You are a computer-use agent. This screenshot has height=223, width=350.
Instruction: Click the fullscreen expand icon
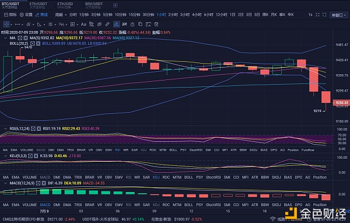(x=317, y=15)
